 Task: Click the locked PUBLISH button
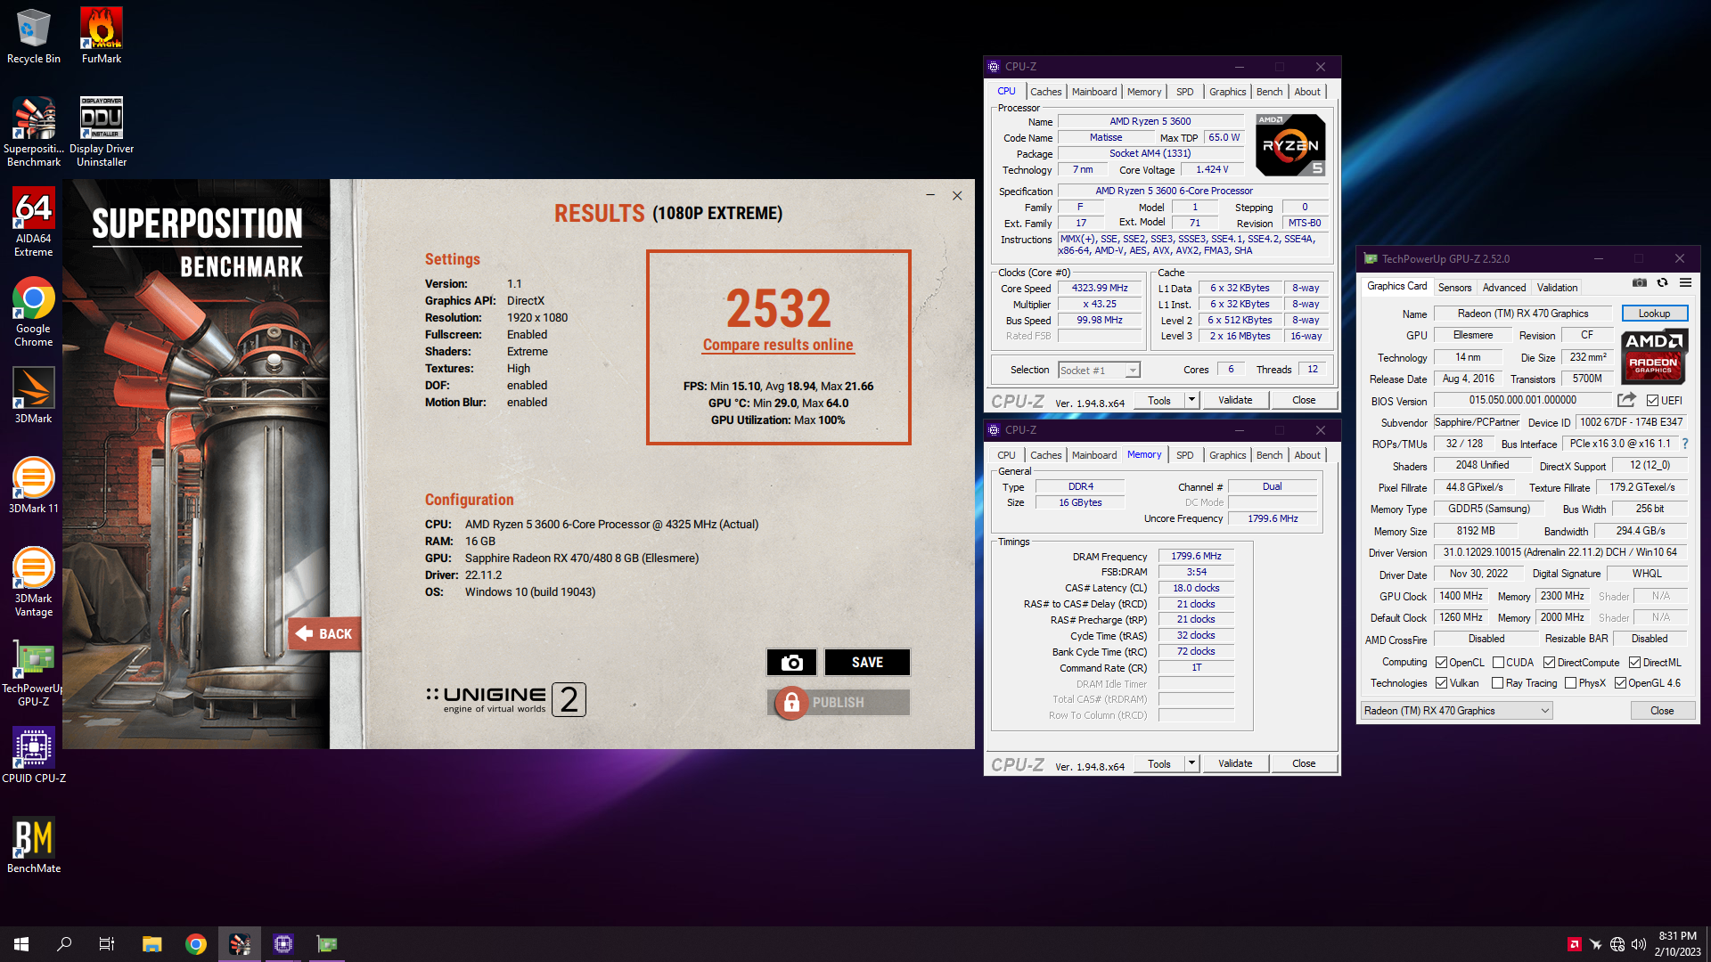coord(839,702)
